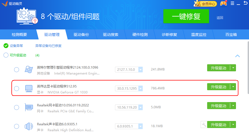249x138 pixels.
Task: Switch to the 百宝箱 tab
Action: pyautogui.click(x=231, y=35)
